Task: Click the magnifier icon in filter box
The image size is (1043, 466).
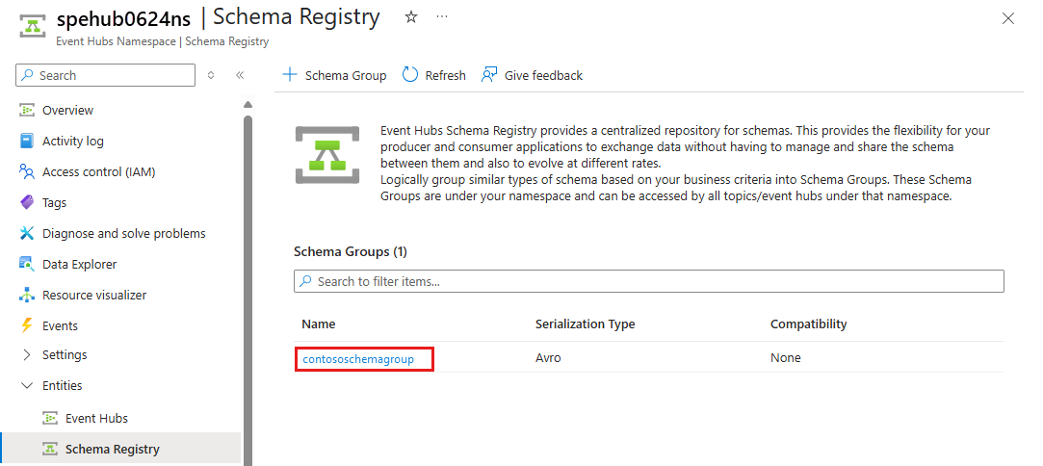Action: coord(305,281)
